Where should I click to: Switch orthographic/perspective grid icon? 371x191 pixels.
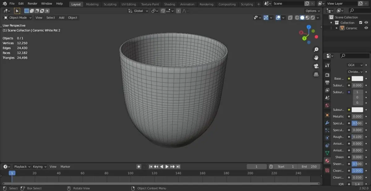pyautogui.click(x=316, y=74)
